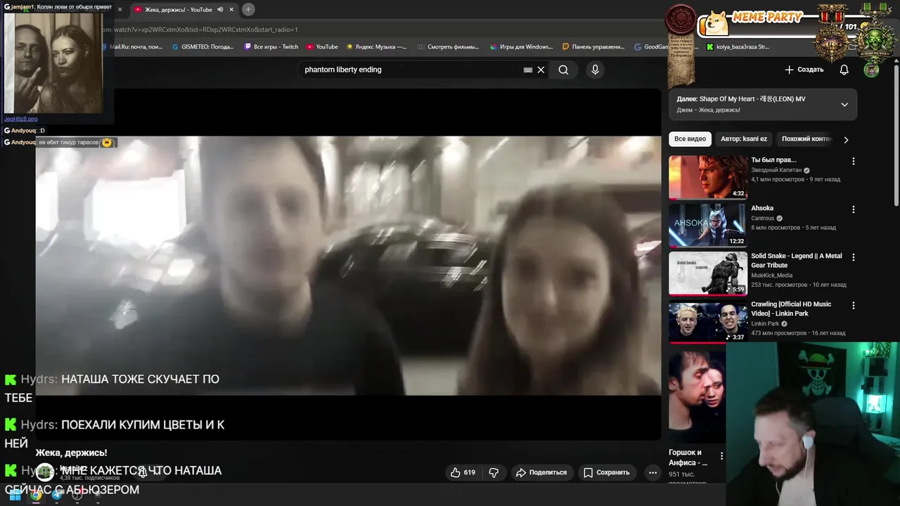900x506 pixels.
Task: Open Яндекс Музыка bookmark
Action: click(x=376, y=47)
